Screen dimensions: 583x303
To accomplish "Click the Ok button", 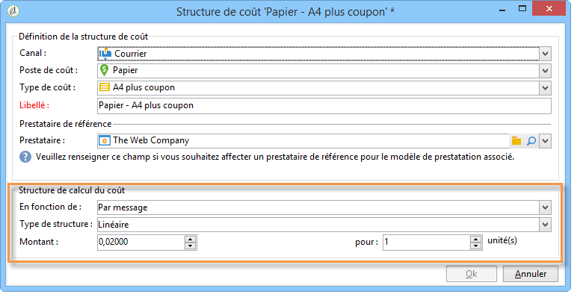I will pyautogui.click(x=472, y=274).
